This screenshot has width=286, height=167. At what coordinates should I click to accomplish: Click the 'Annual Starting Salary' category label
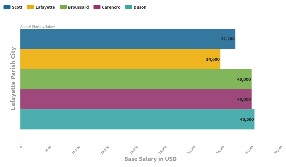[38, 26]
